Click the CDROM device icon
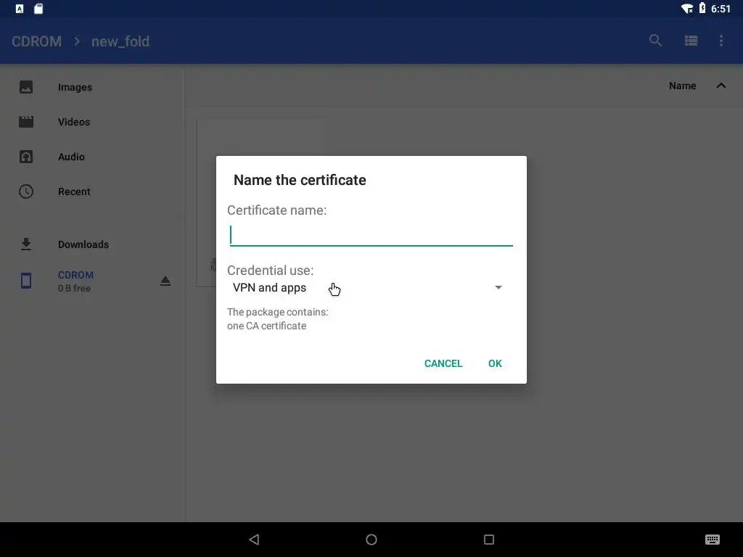Screen dimensions: 743x557 pyautogui.click(x=26, y=281)
